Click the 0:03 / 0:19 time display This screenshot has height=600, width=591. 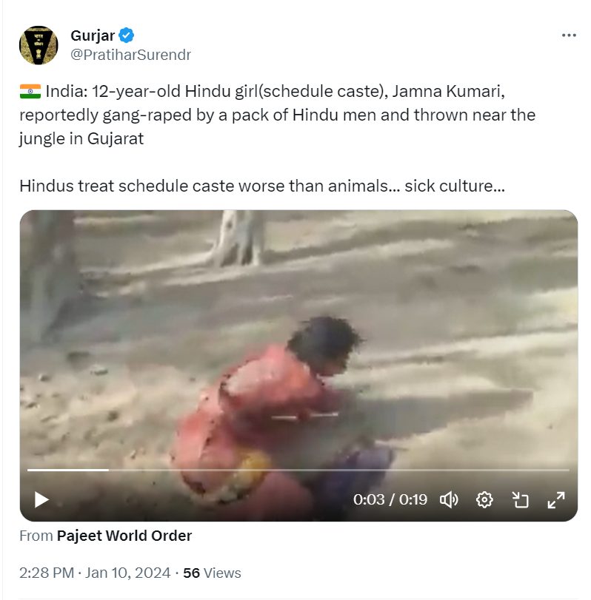pos(390,499)
